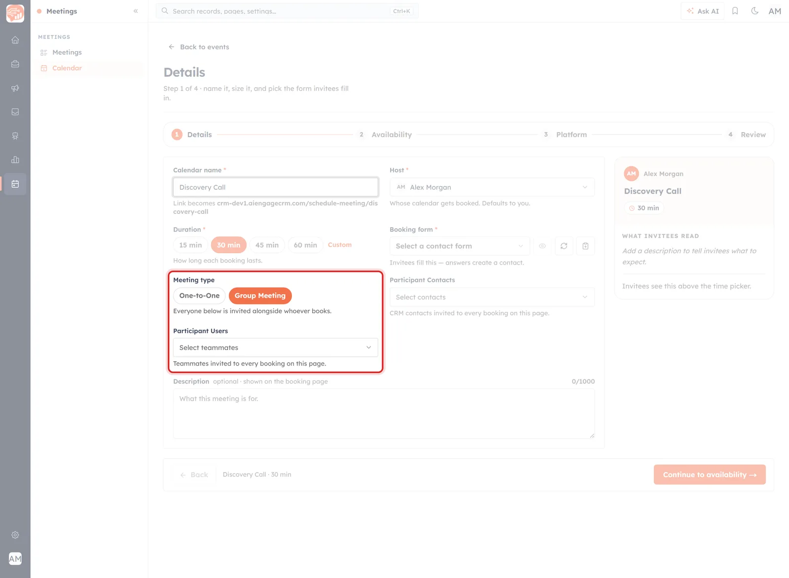Open the AM user avatar at the sidebar bottom
This screenshot has width=789, height=578.
point(15,559)
